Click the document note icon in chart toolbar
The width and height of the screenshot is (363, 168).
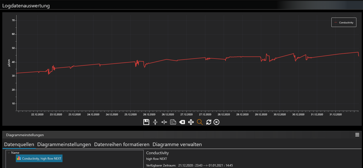tap(173, 122)
